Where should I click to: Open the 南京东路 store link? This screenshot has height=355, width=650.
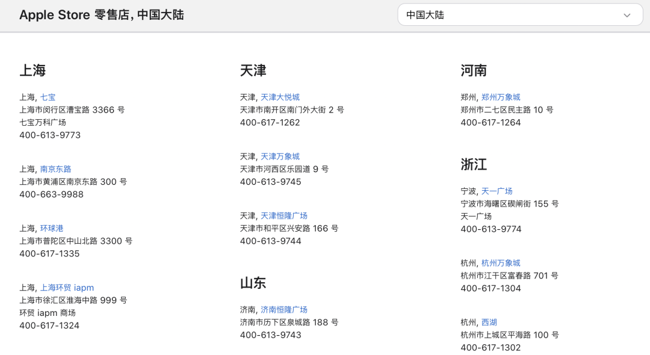55,169
